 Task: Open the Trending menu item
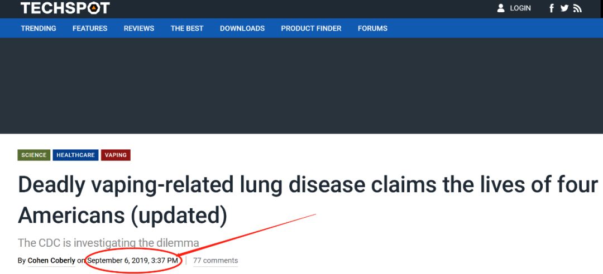point(39,28)
